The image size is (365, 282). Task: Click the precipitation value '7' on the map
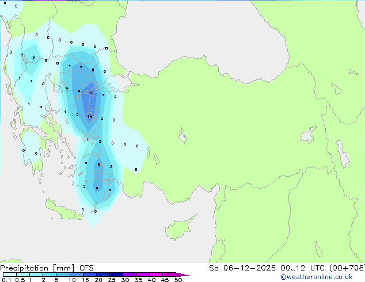click(81, 68)
